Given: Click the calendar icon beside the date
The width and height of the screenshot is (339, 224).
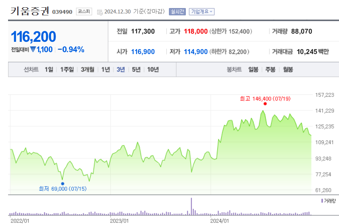Looking at the screenshot, I should (100, 12).
